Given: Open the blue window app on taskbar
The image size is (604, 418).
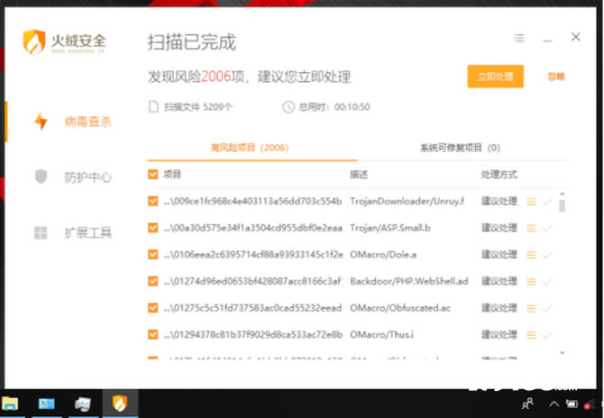Looking at the screenshot, I should pyautogui.click(x=46, y=404).
